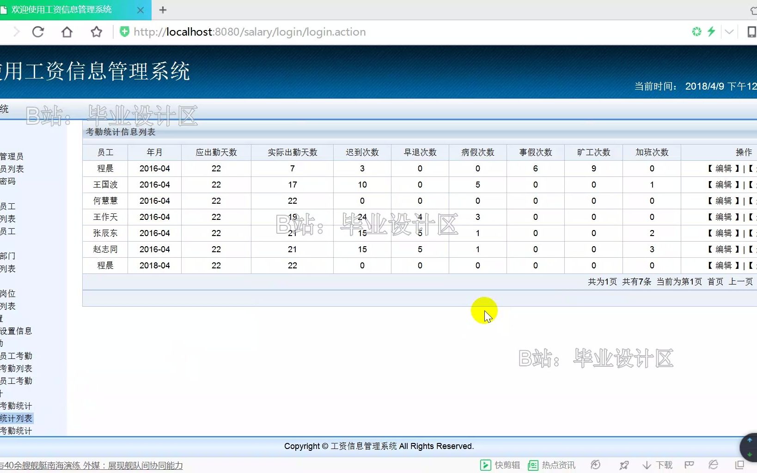Click the Copyright footer text

coord(379,446)
